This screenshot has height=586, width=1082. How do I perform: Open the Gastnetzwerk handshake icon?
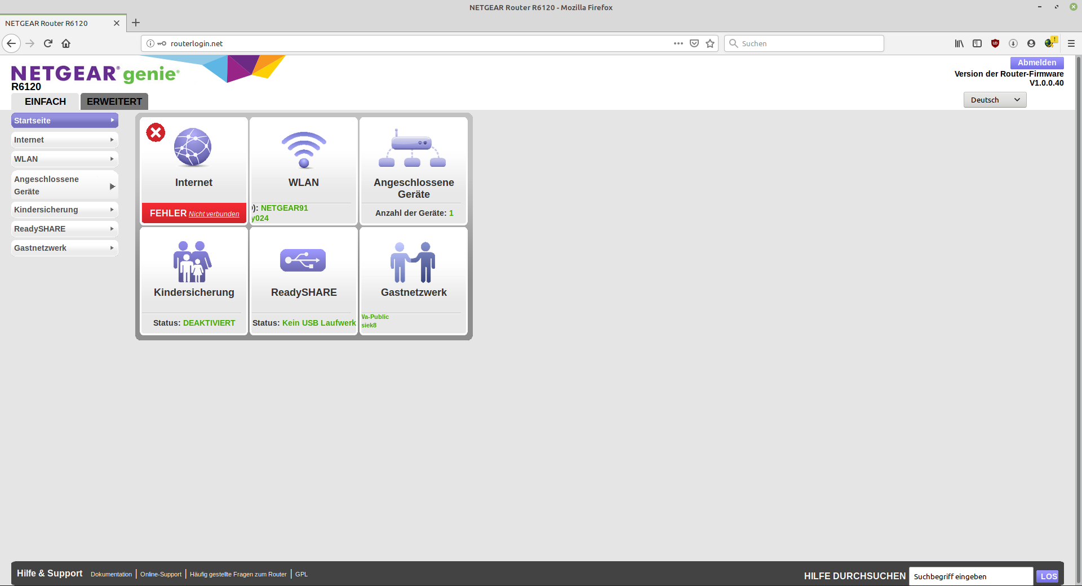point(413,262)
